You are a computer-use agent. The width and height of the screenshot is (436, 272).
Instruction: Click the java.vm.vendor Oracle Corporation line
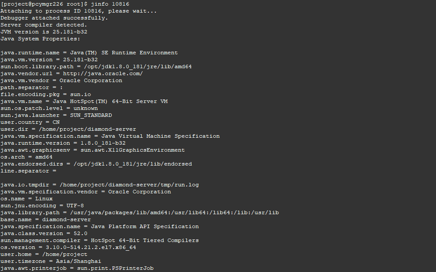tap(61, 80)
